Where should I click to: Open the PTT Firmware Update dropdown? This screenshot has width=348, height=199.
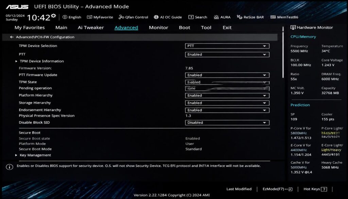(227, 75)
